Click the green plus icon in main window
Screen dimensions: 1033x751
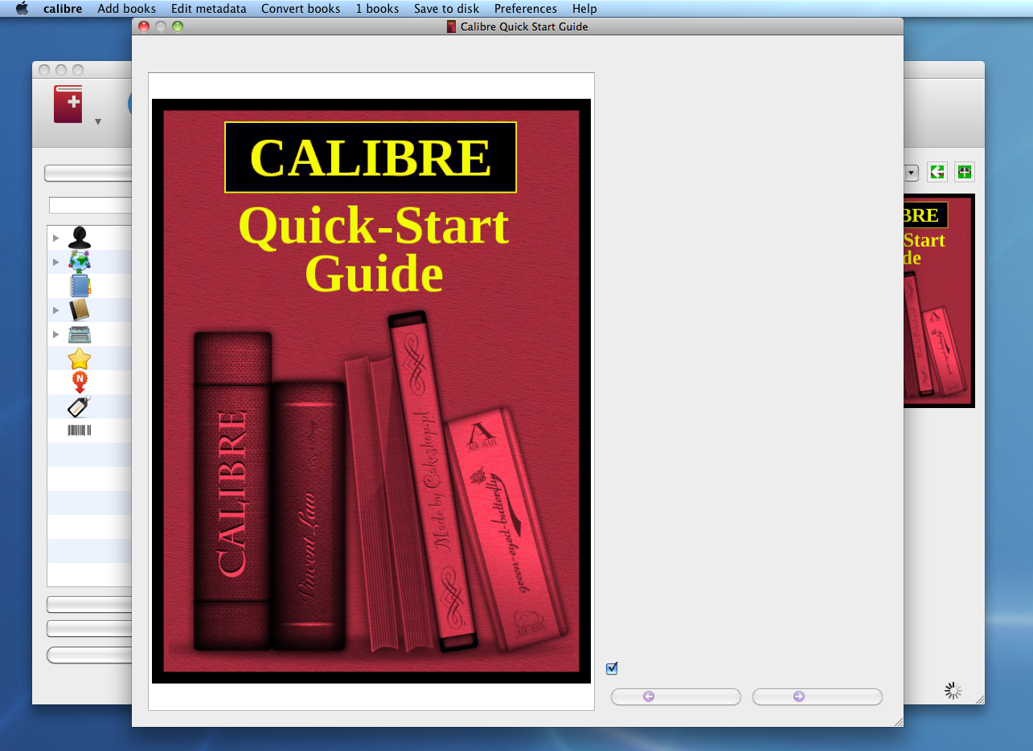pyautogui.click(x=965, y=172)
